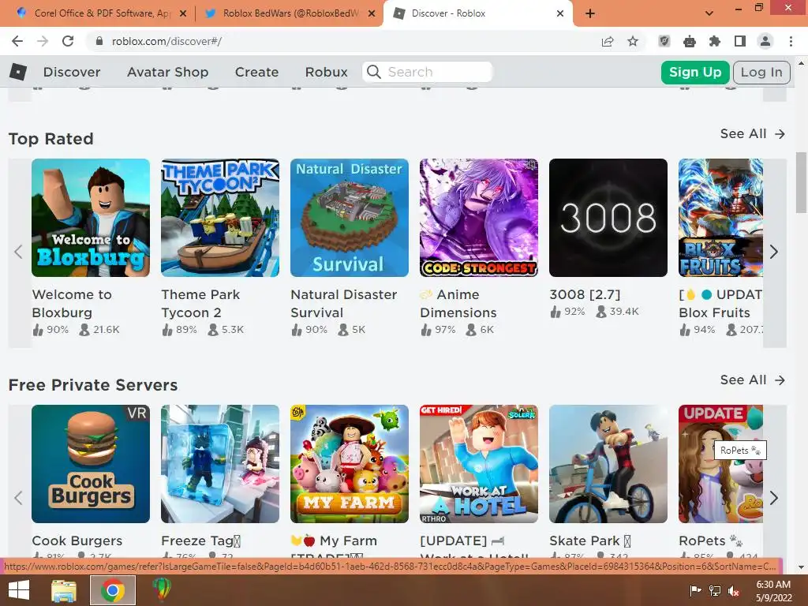808x606 pixels.
Task: Click the Anime Dimensions title link
Action: (458, 304)
